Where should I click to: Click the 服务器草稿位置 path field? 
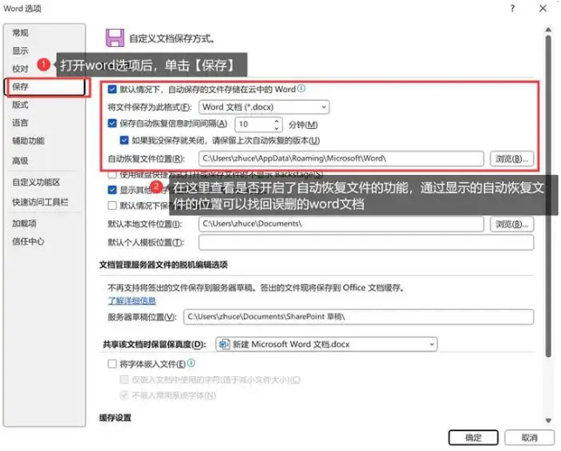tap(359, 317)
